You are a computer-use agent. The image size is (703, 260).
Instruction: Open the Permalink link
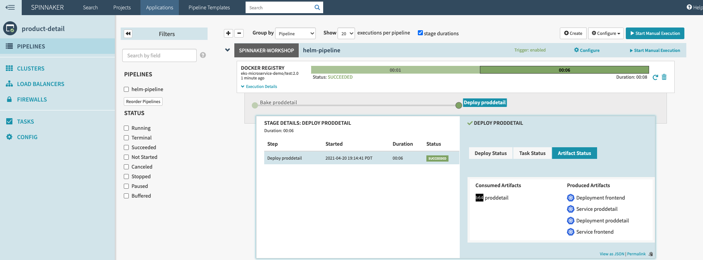tap(636, 254)
